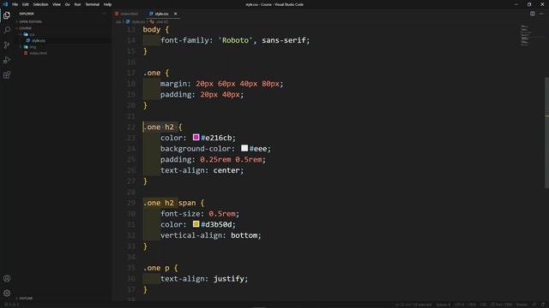Open the Go menu
Viewport: 549px width, 308px height.
tap(67, 4)
